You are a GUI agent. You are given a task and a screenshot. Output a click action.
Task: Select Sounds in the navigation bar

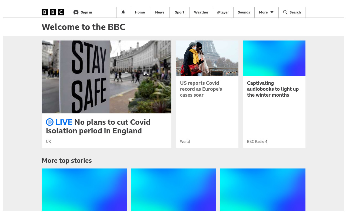(x=244, y=12)
